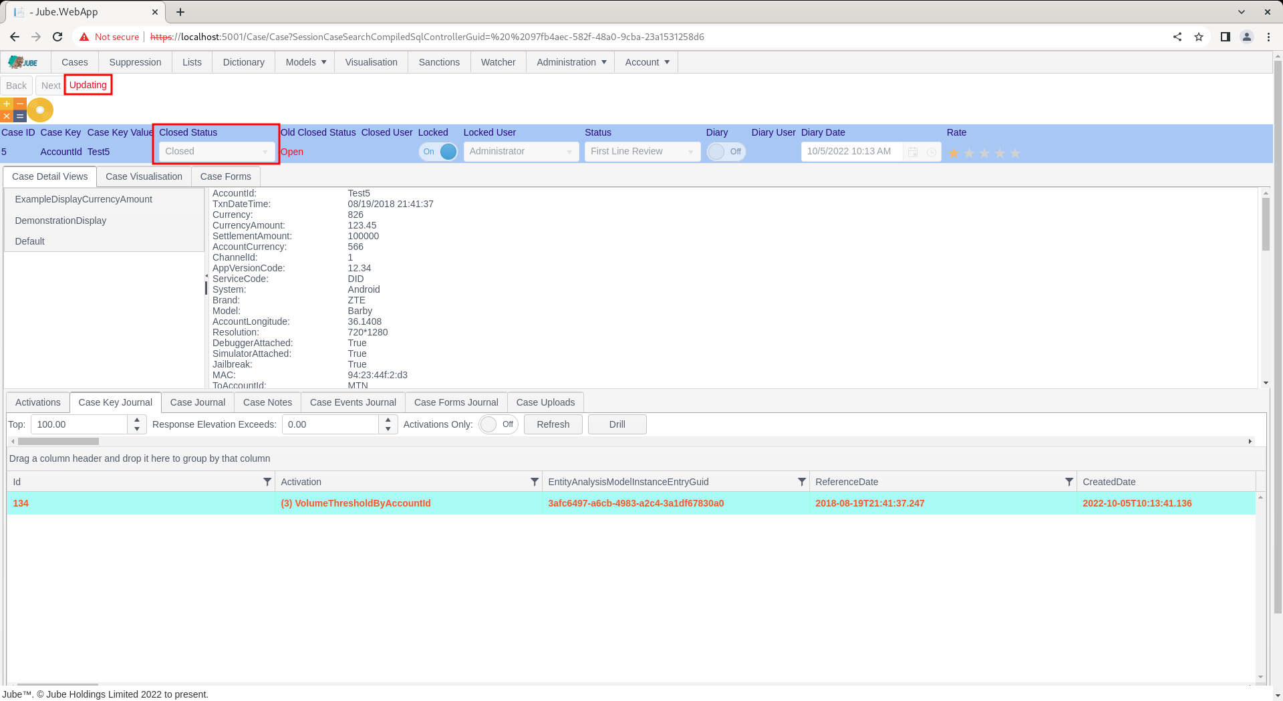Screen dimensions: 1283x701
Task: Open the Diary Date time picker
Action: 932,152
